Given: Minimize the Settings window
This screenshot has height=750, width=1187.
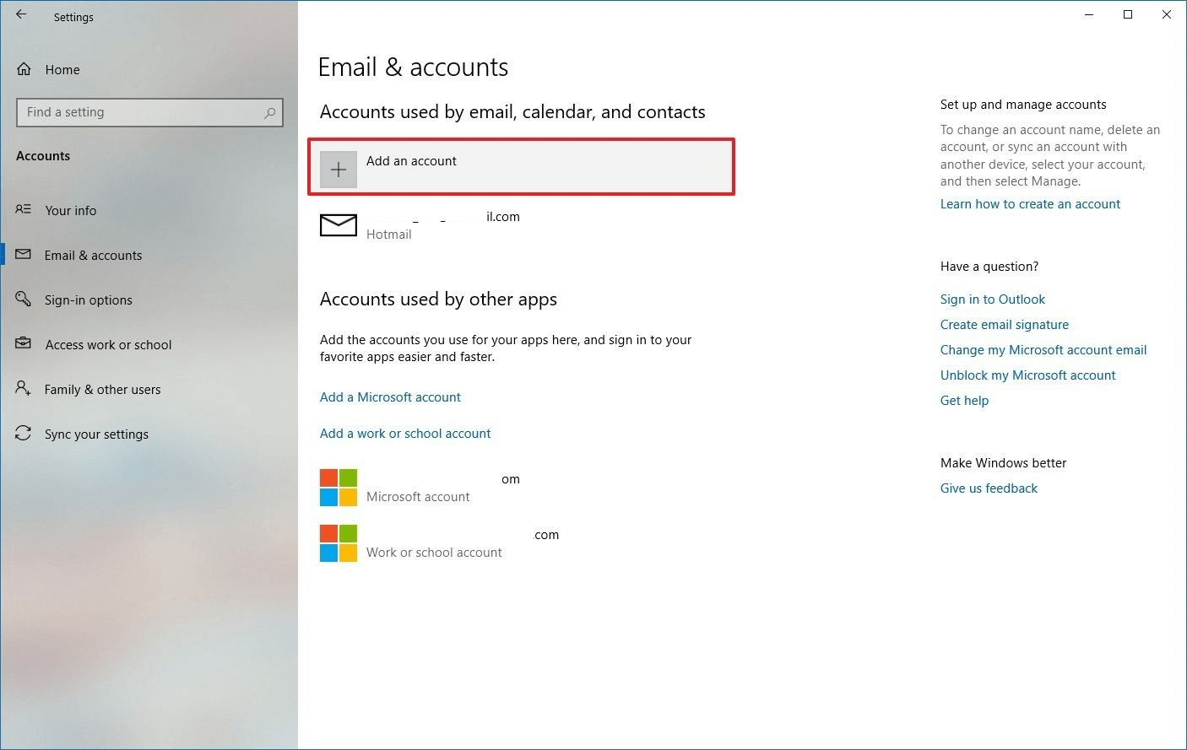Looking at the screenshot, I should (x=1089, y=14).
